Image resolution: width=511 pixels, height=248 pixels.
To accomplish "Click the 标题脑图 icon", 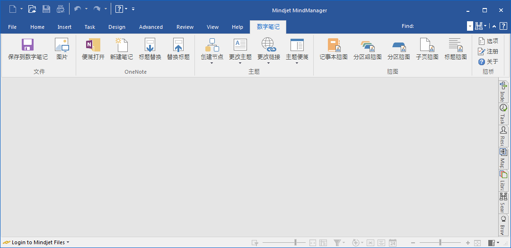I will point(456,45).
